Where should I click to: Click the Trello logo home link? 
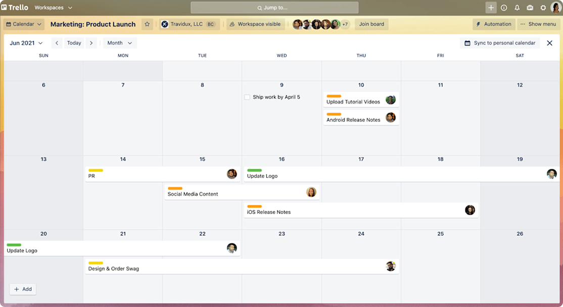pyautogui.click(x=15, y=7)
